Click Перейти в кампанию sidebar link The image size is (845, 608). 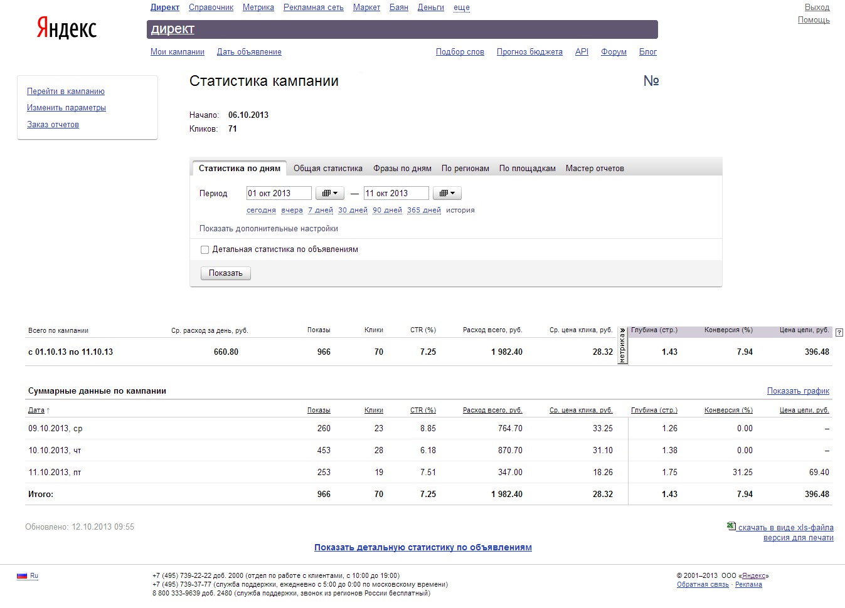[66, 92]
